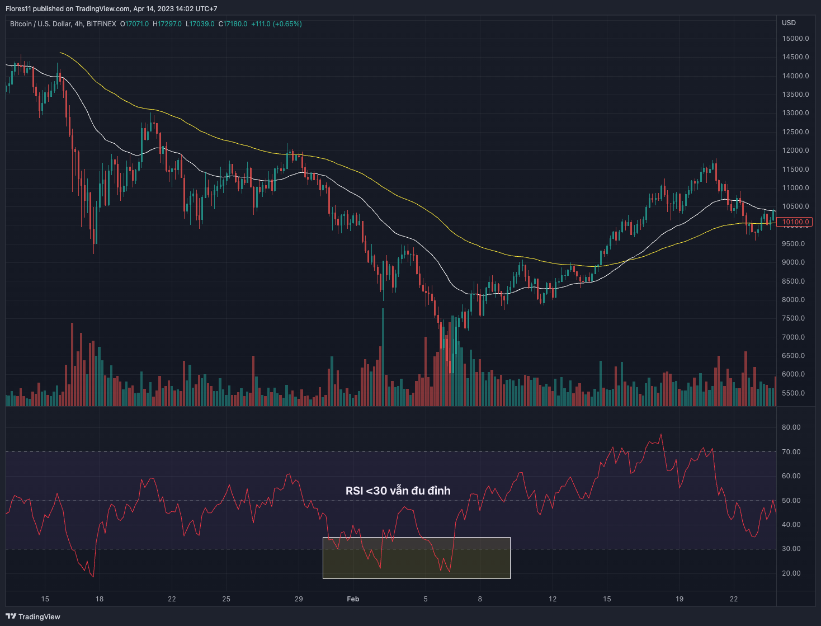Click the RSI 50.00 scale label
Image resolution: width=821 pixels, height=626 pixels.
click(x=791, y=501)
